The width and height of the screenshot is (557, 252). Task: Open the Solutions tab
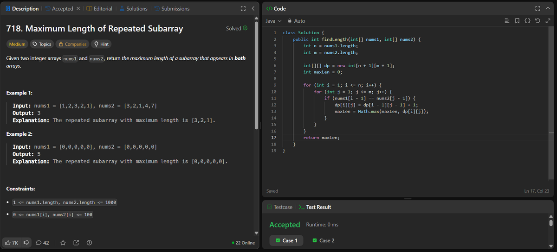[x=133, y=9]
